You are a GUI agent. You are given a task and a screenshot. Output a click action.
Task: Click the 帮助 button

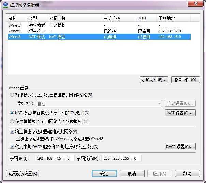click(187, 173)
